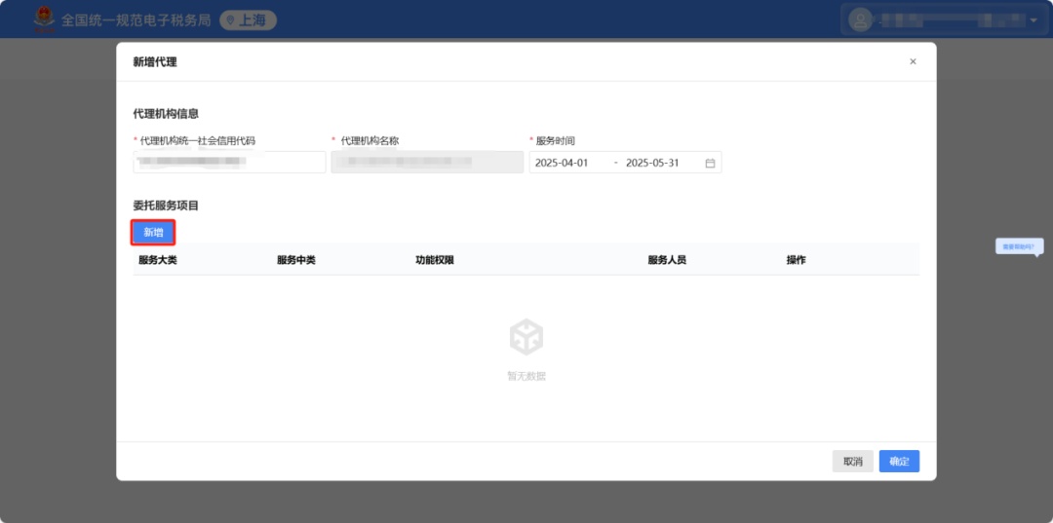The image size is (1053, 523).
Task: Click the 服务中类 column header
Action: pyautogui.click(x=296, y=260)
